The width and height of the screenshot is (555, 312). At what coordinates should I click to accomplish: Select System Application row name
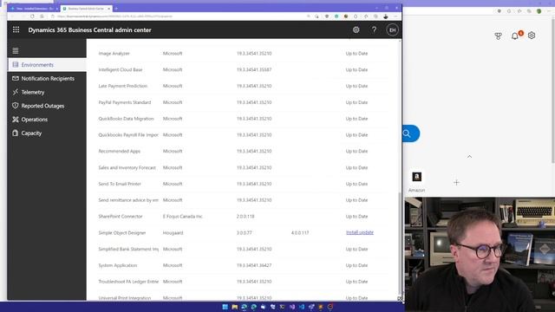click(x=118, y=265)
